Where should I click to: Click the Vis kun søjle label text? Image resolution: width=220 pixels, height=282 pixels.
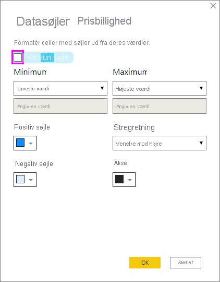[x=47, y=57]
